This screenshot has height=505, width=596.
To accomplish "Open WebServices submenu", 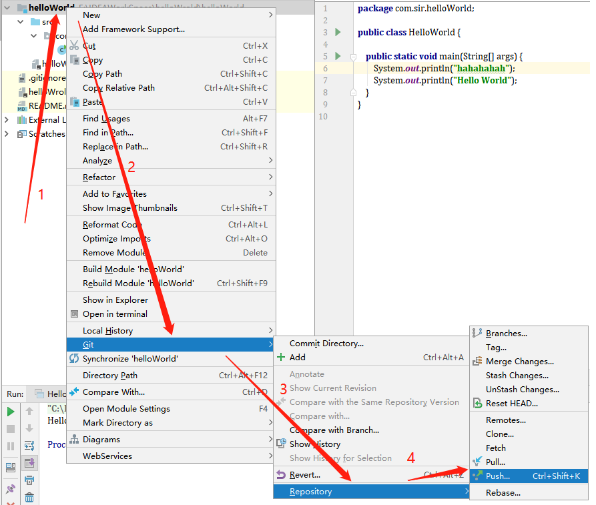I will click(x=171, y=456).
